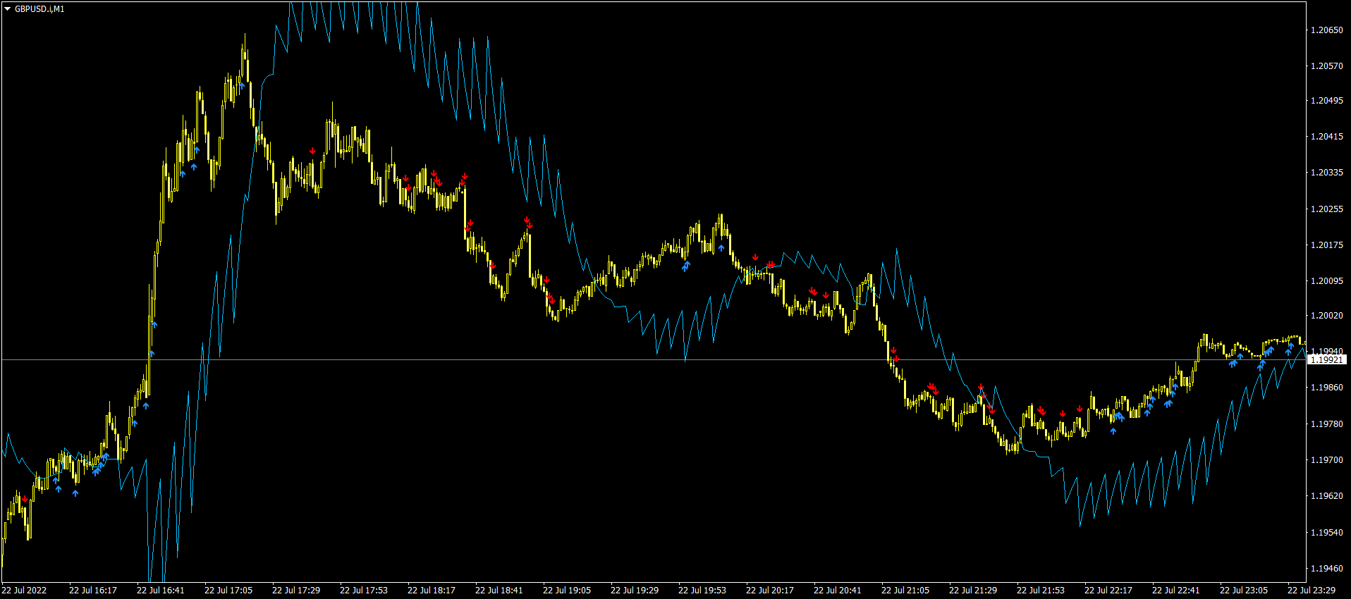This screenshot has height=599, width=1351.
Task: Click the 22 Jul 23:29 time label
Action: click(1312, 591)
